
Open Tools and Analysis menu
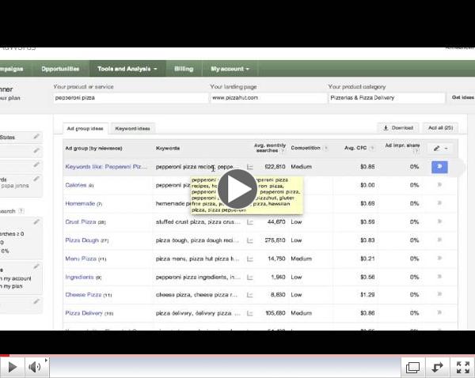pyautogui.click(x=127, y=69)
